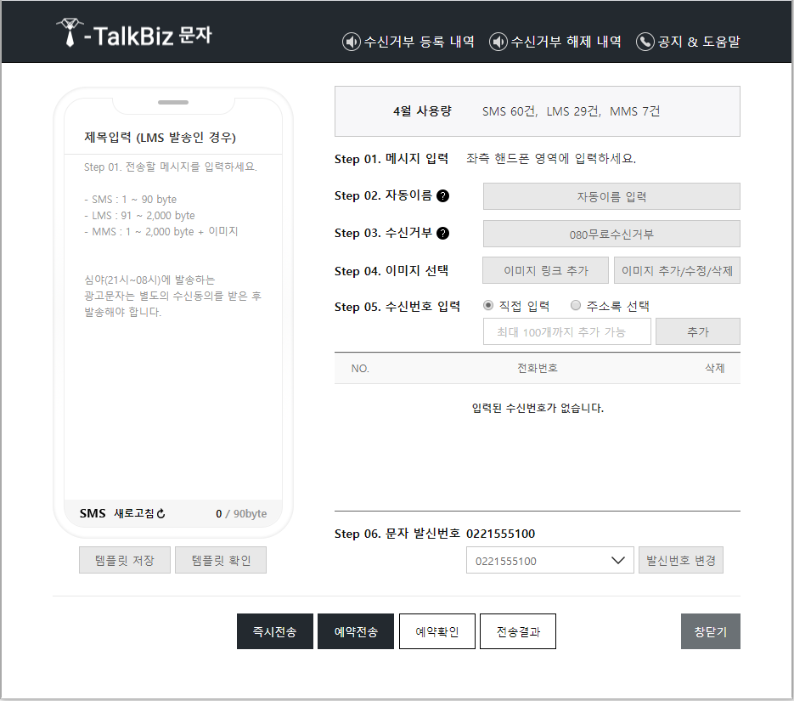Click the help question mark next to 자동이름
The height and width of the screenshot is (701, 794).
pos(442,196)
